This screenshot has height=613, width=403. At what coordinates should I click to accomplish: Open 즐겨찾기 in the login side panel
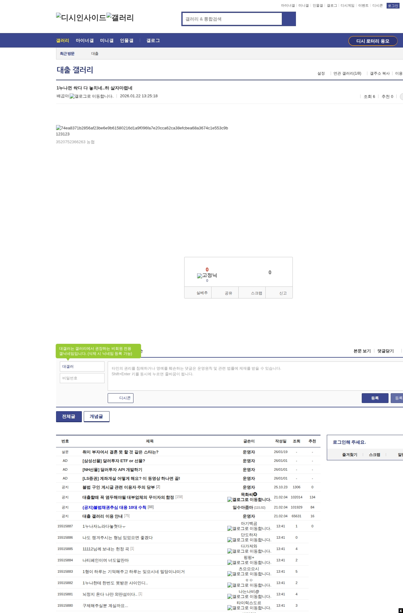[x=350, y=455]
